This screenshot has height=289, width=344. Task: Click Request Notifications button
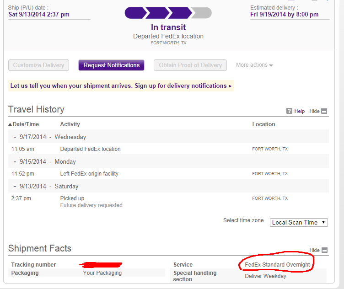(x=112, y=65)
